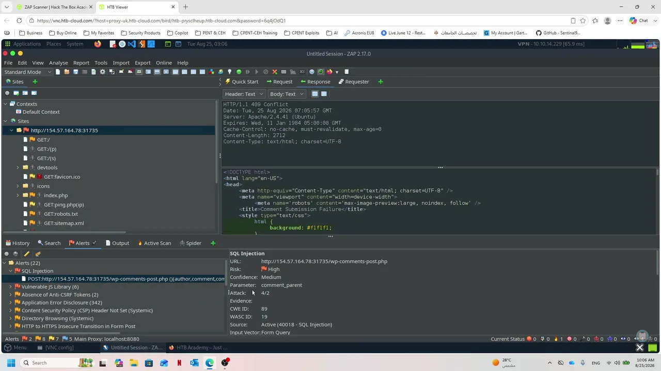Switch to the History tab
Viewport: 661px width, 371px height.
coord(18,243)
